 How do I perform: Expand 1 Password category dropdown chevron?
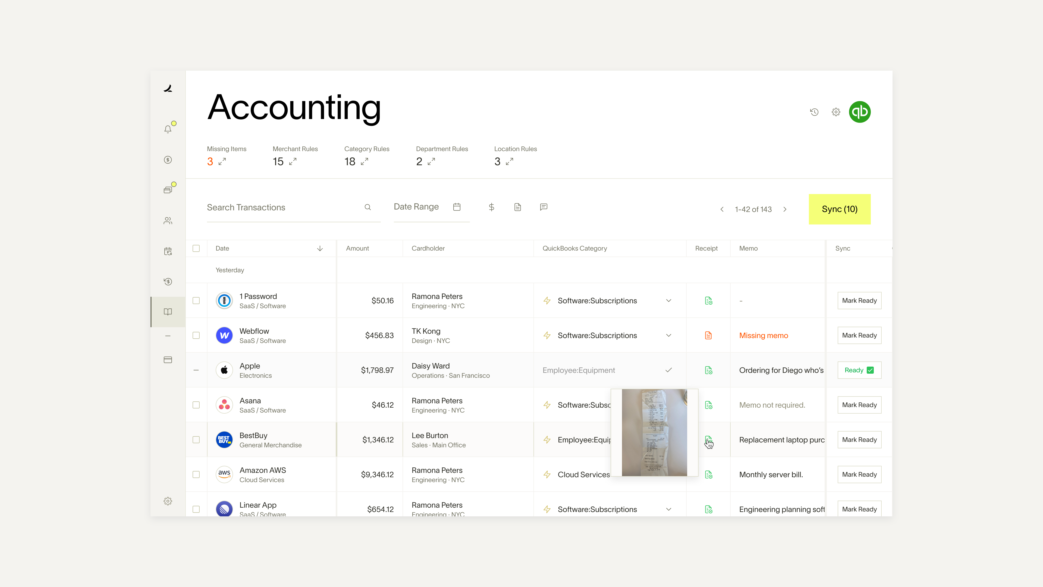(668, 301)
